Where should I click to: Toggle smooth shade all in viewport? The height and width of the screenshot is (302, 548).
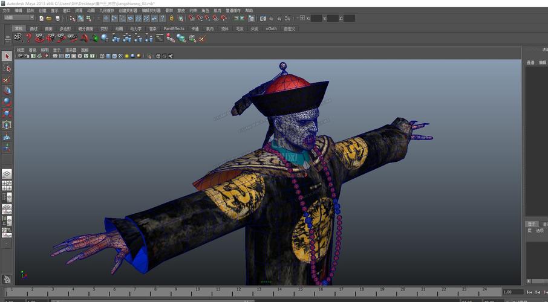tap(108, 56)
